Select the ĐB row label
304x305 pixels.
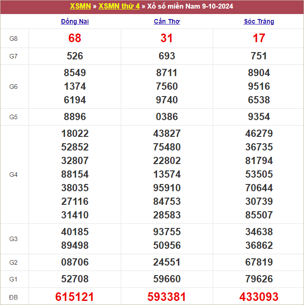[14, 297]
